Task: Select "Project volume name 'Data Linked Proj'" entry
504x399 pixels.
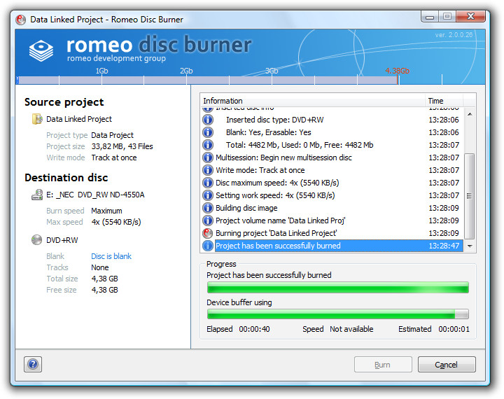Action: coord(332,220)
